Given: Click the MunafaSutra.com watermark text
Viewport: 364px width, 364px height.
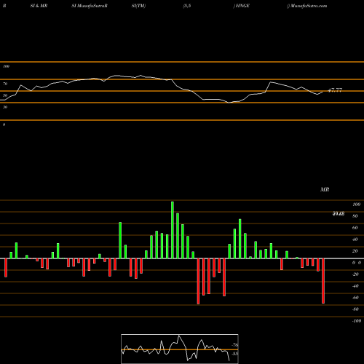Looking at the screenshot, I should 307,6.
